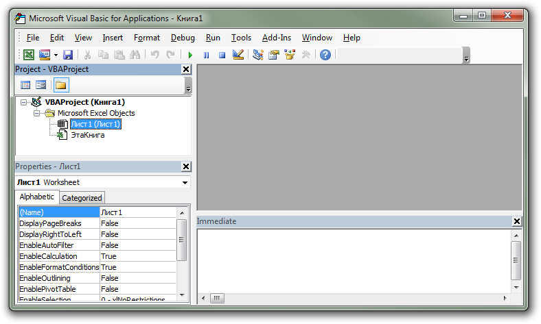This screenshot has width=541, height=324.
Task: Open the Insert menu
Action: (x=113, y=38)
